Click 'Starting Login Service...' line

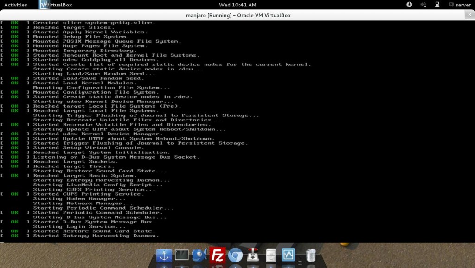coord(79,227)
